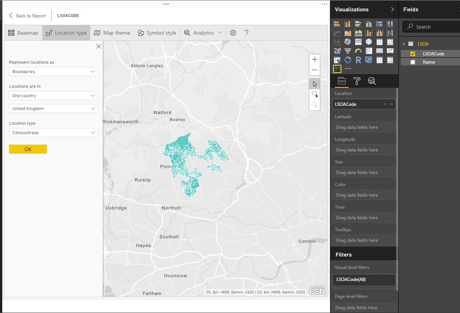Pick the Multi-row card visual
Screen dimensions: 460x313
pos(369,51)
